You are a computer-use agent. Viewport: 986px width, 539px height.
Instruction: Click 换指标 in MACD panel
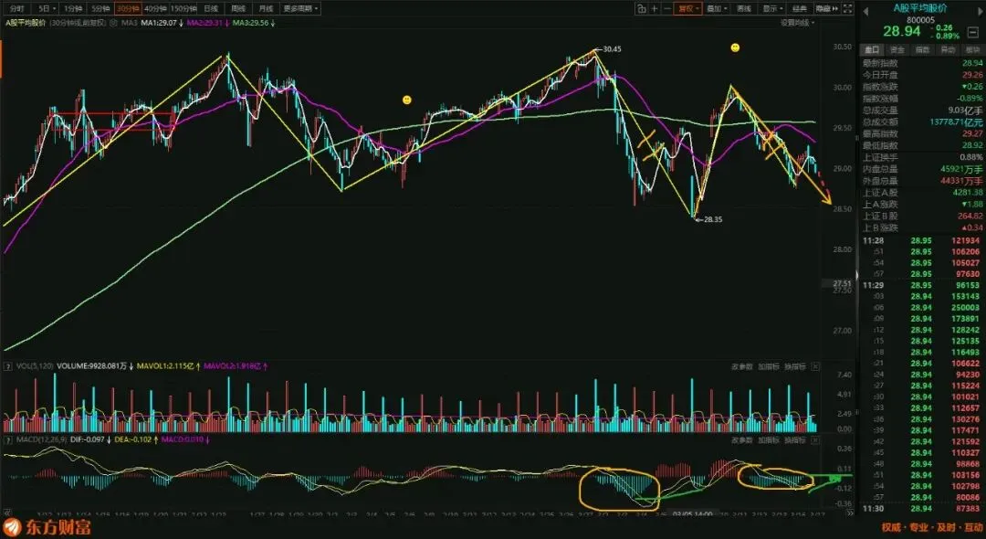[x=795, y=440]
